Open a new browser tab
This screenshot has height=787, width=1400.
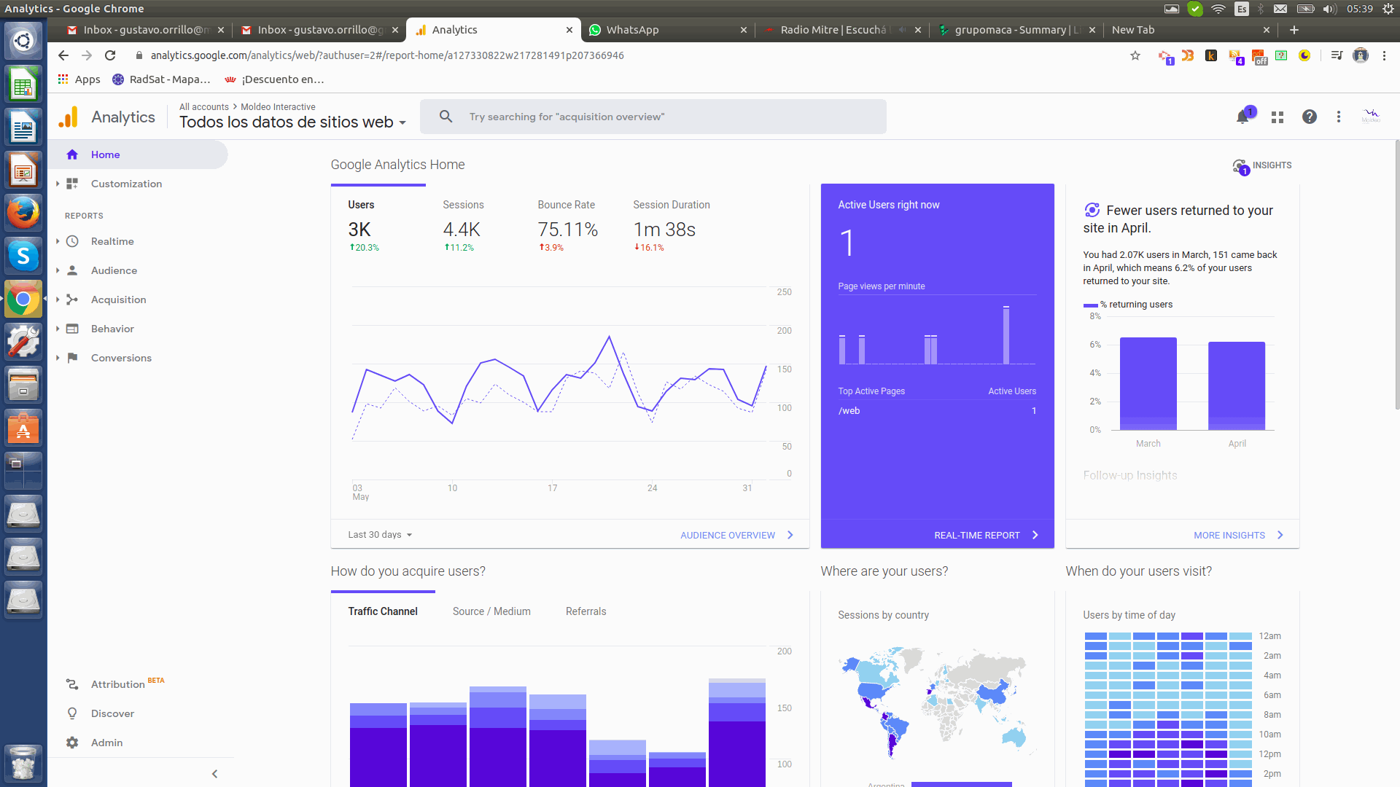point(1294,30)
